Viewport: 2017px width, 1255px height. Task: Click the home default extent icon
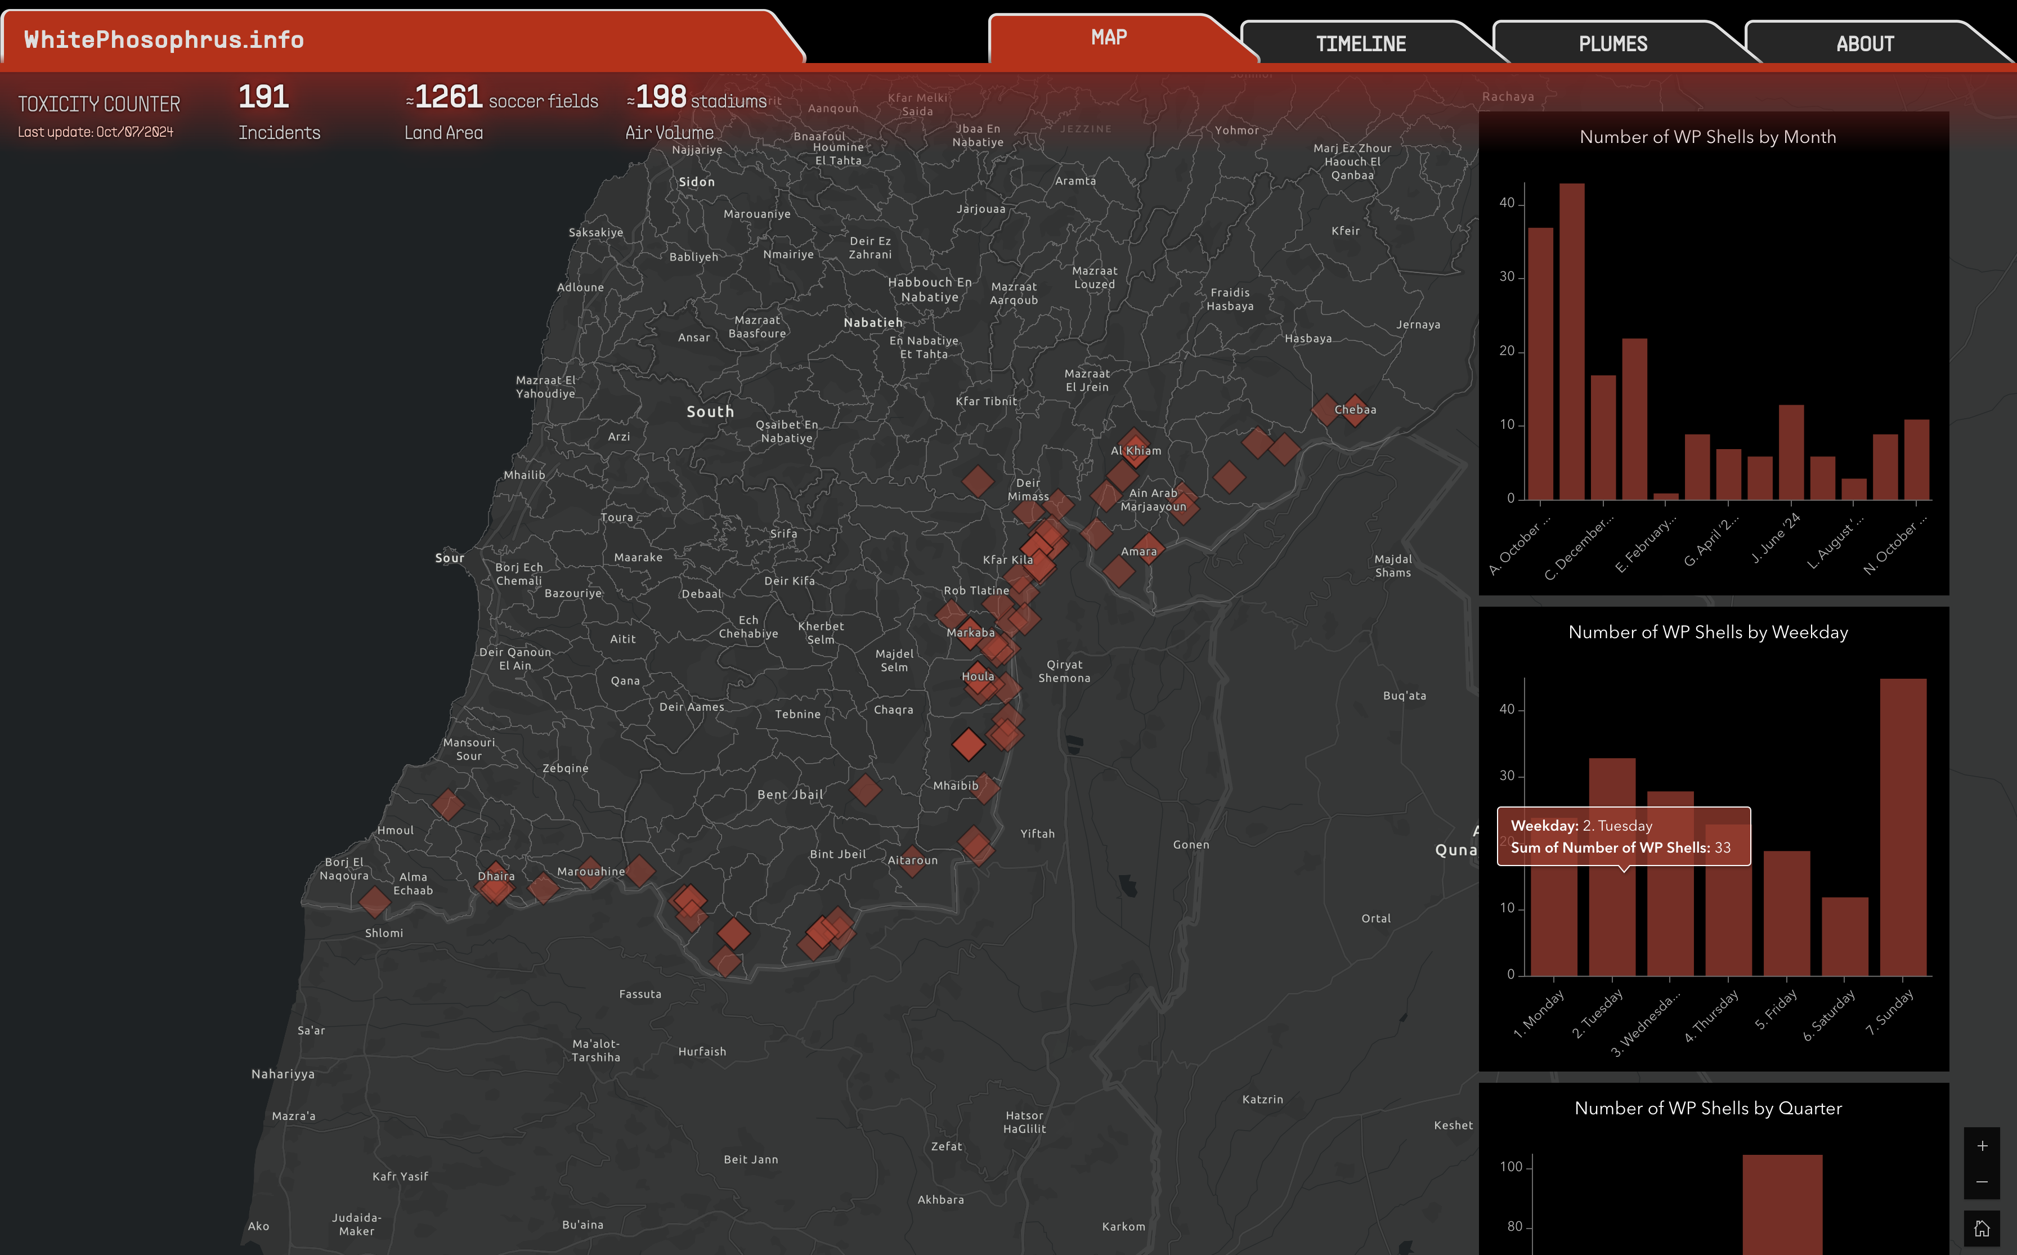tap(1982, 1229)
